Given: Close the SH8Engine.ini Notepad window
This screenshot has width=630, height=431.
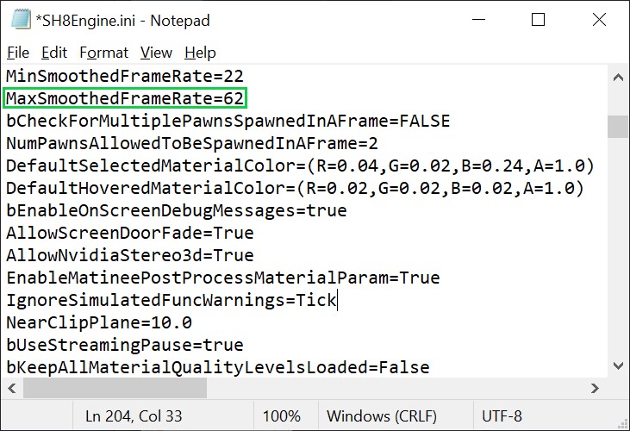Looking at the screenshot, I should [x=599, y=19].
